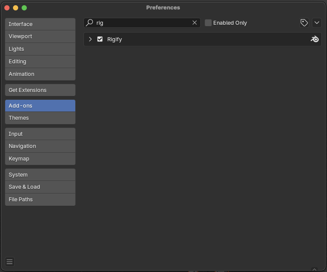Open Save & Load preferences
This screenshot has width=327, height=272.
(x=40, y=187)
